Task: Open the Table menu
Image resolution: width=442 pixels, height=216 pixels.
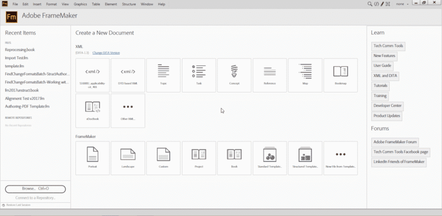Action: pos(96,4)
